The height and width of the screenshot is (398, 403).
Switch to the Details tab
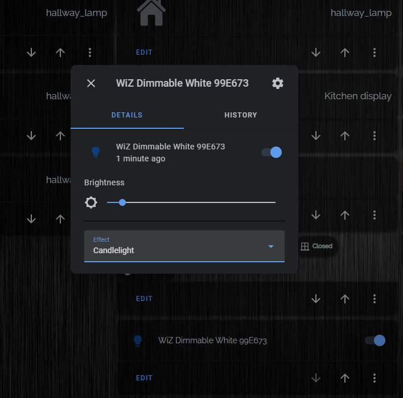click(x=127, y=115)
